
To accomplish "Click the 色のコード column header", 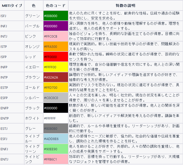I will coord(56,6).
